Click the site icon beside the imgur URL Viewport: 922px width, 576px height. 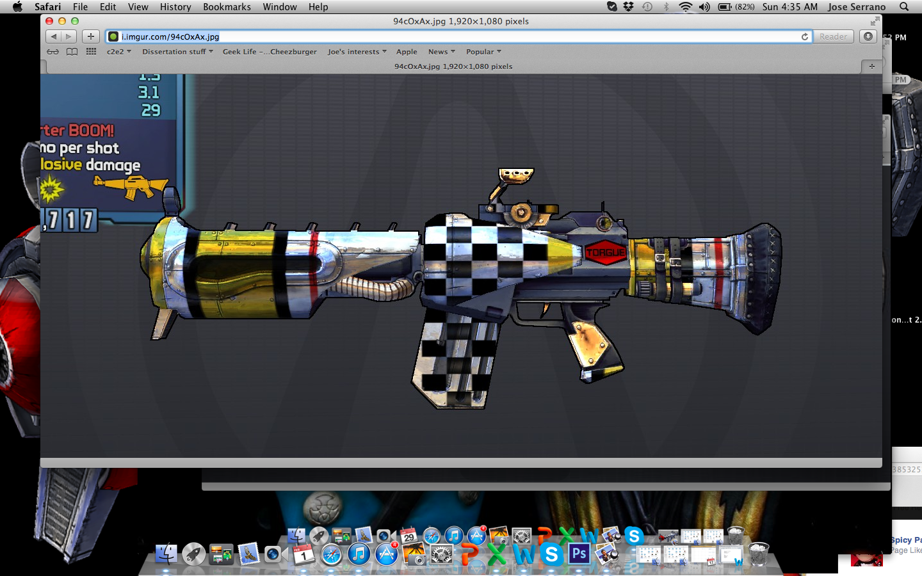113,36
